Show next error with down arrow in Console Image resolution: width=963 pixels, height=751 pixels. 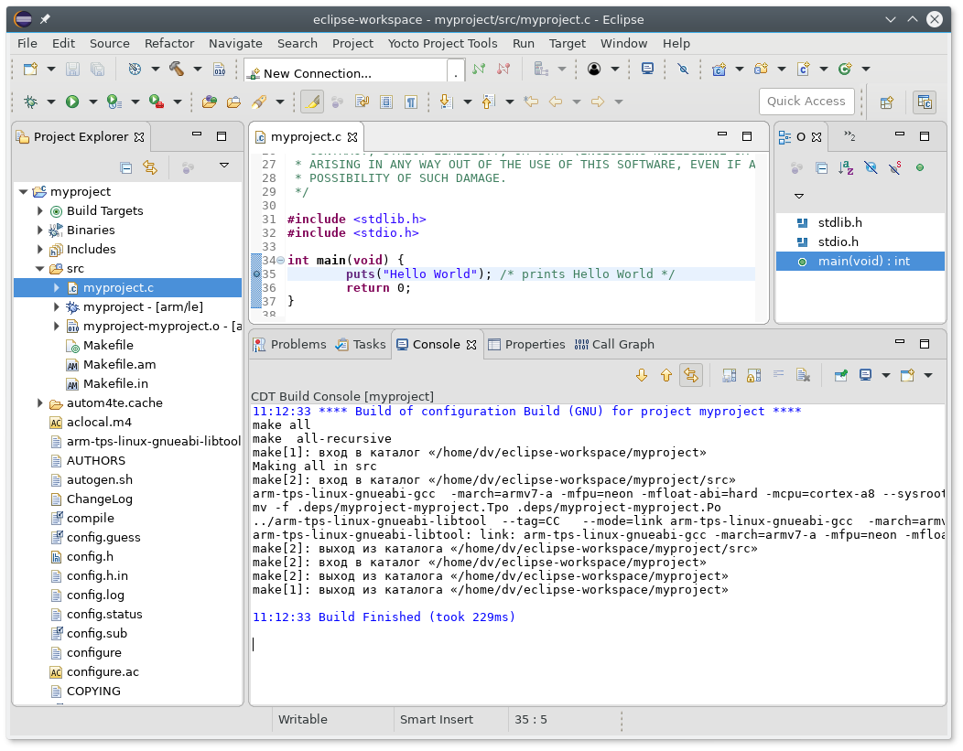[x=642, y=375]
